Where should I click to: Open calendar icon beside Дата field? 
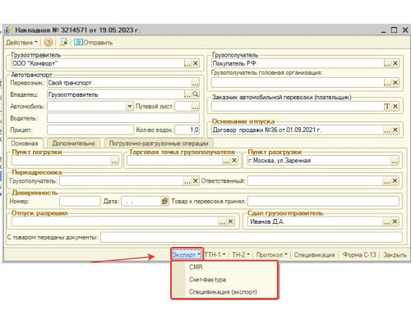tap(164, 202)
